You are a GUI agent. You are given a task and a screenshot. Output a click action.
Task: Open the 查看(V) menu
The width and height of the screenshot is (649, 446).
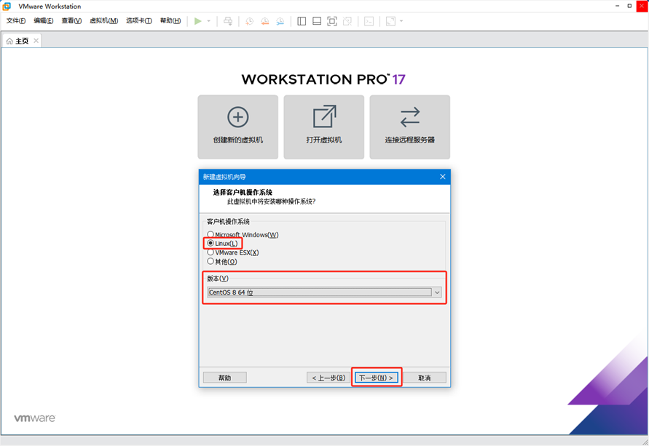pyautogui.click(x=71, y=20)
